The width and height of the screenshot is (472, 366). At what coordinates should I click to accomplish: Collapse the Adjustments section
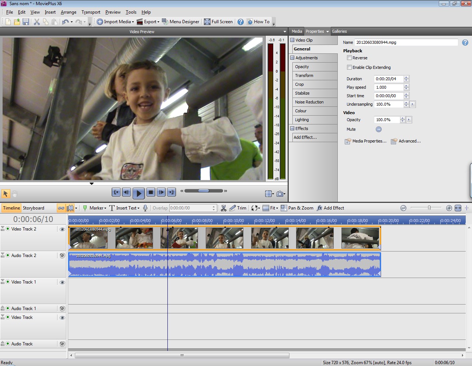292,58
